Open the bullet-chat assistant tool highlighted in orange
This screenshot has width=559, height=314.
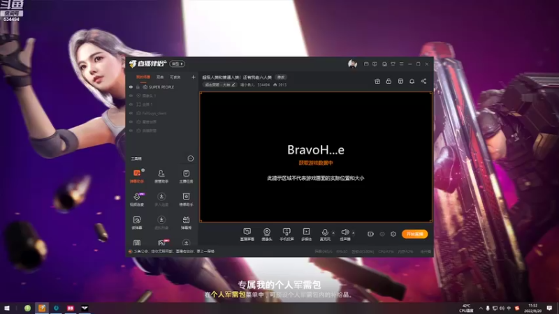[x=137, y=176]
